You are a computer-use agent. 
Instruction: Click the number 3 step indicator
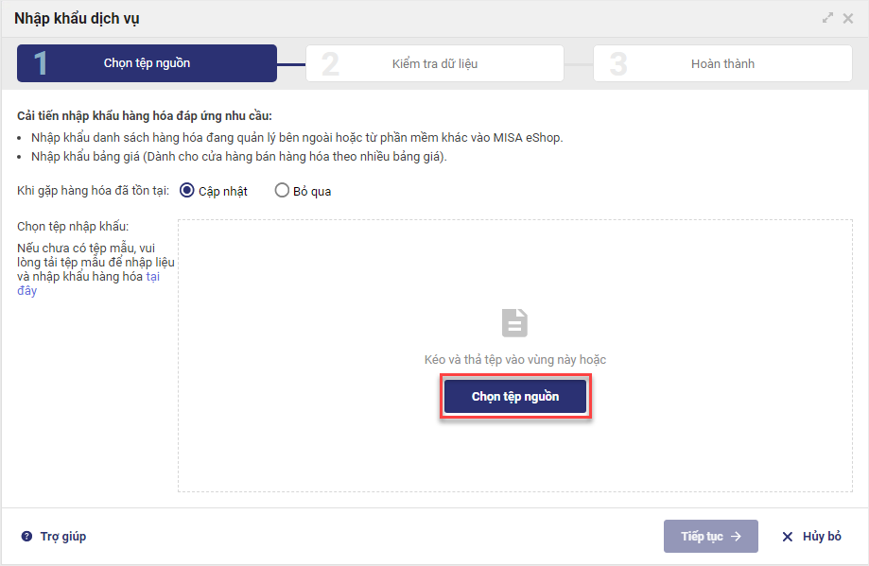(618, 63)
